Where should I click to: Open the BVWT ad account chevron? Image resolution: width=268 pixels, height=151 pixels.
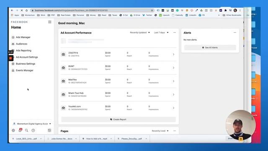(x=173, y=68)
